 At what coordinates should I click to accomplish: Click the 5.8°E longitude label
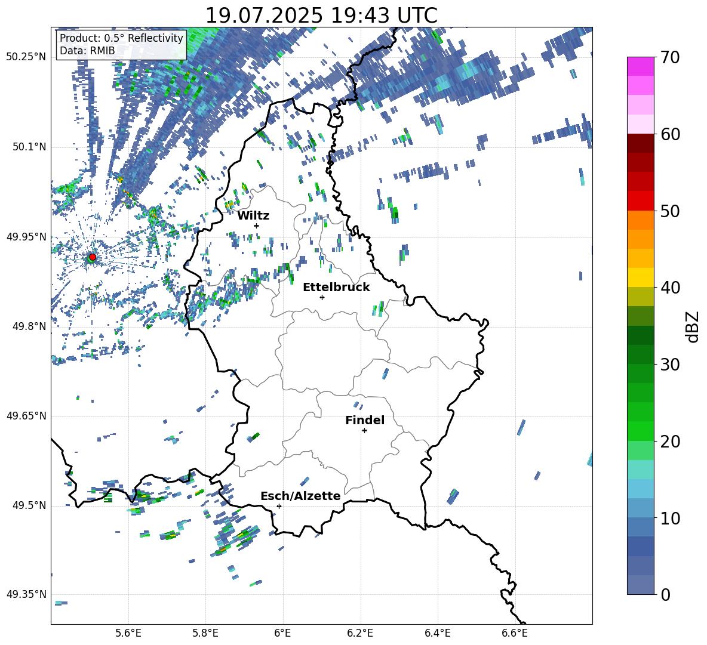tap(205, 633)
